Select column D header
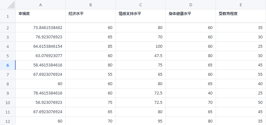This screenshot has width=266, height=125. pyautogui.click(x=191, y=5)
